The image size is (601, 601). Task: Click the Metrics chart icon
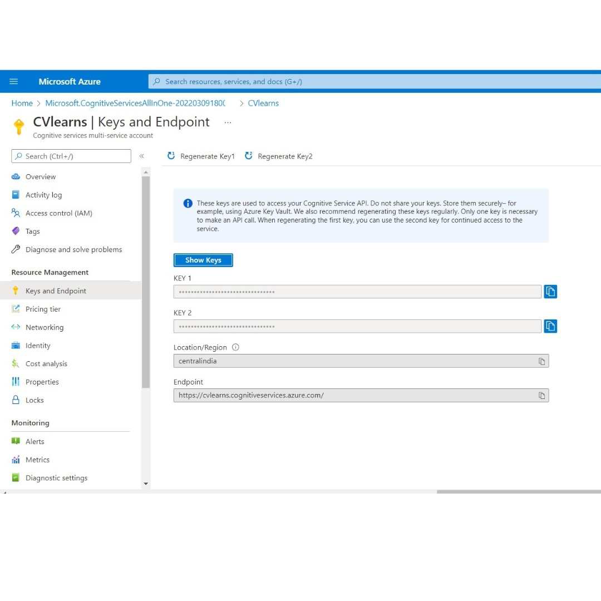16,459
